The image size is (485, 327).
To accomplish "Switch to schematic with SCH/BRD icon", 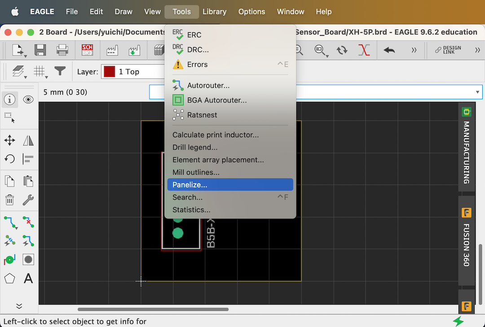I will [87, 50].
